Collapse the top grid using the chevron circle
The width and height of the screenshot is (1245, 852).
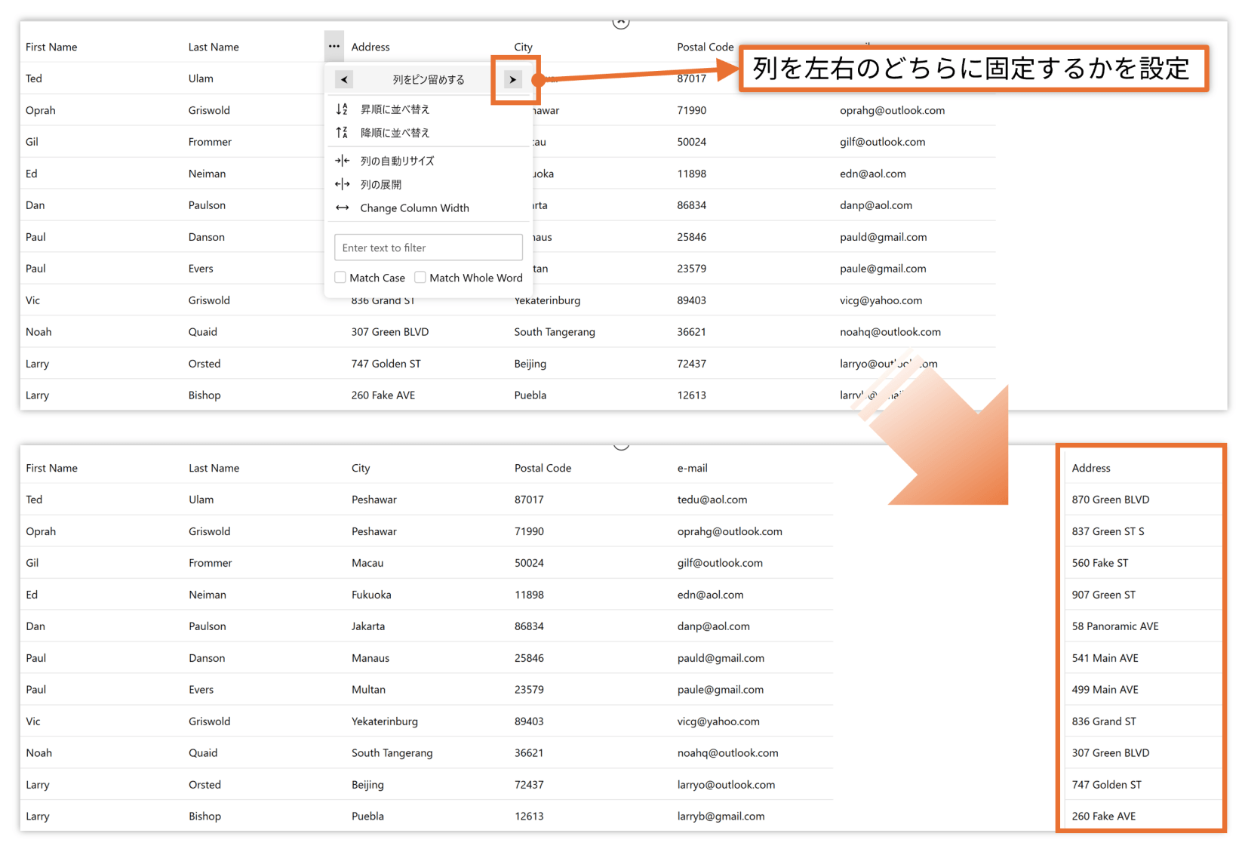pyautogui.click(x=621, y=21)
